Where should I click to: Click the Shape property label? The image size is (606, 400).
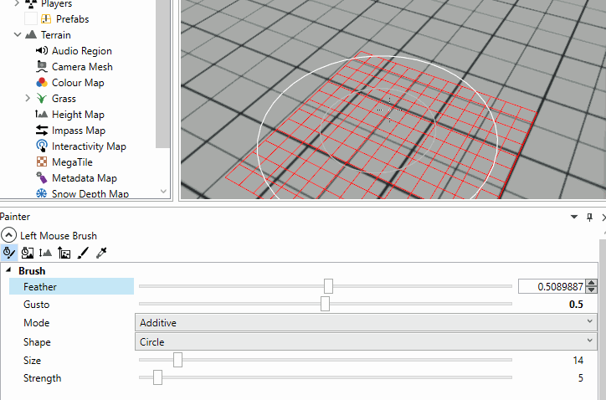point(37,342)
